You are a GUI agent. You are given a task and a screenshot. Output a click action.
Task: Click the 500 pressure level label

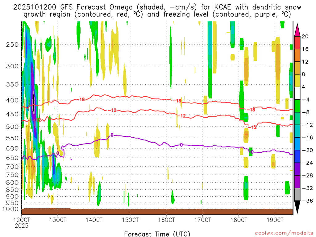click(12, 127)
